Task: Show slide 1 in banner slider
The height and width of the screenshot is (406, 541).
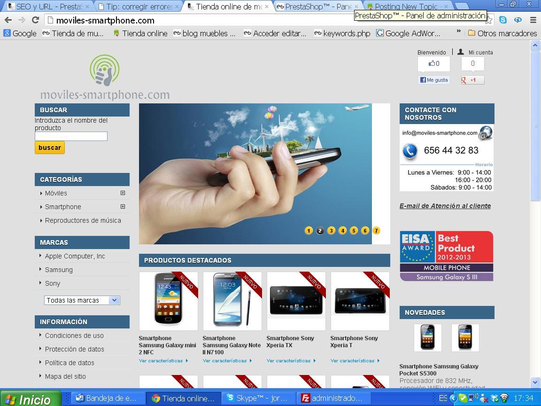Action: 309,231
